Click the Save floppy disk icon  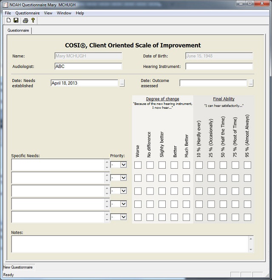tap(16, 20)
